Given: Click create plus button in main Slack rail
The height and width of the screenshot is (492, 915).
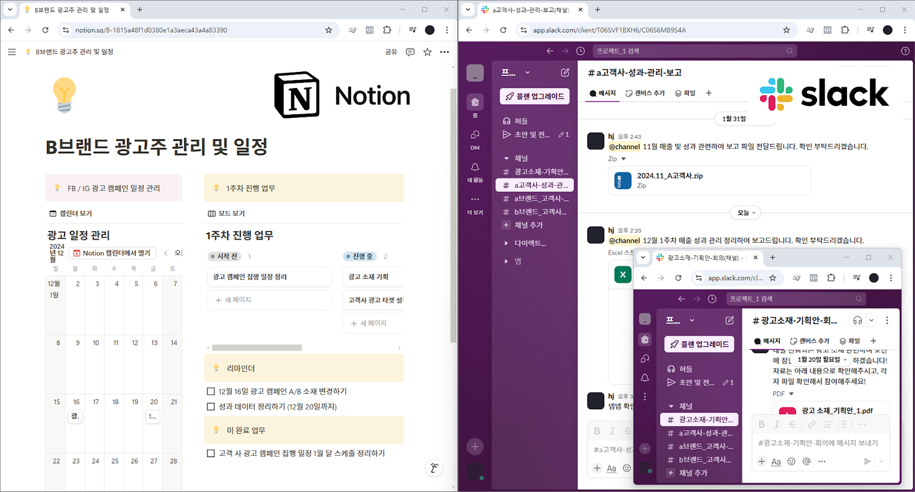Looking at the screenshot, I should pos(475,447).
